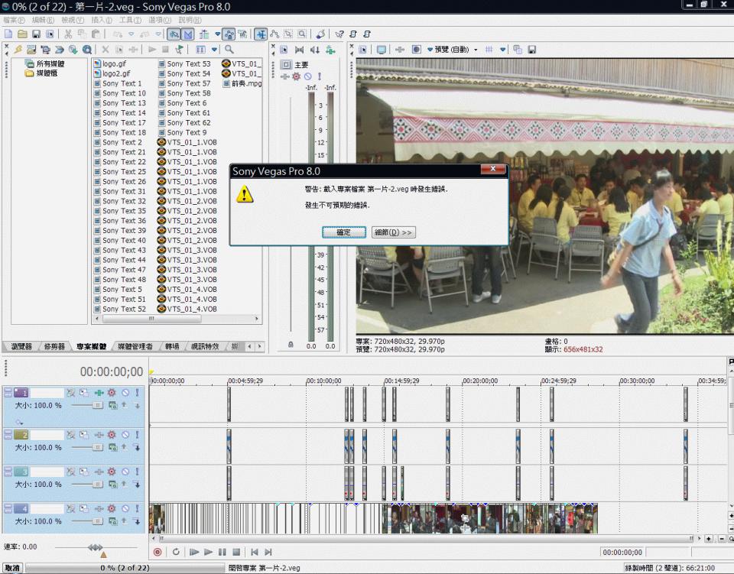
Task: Activate the Envelope Edit tool
Action: click(274, 34)
